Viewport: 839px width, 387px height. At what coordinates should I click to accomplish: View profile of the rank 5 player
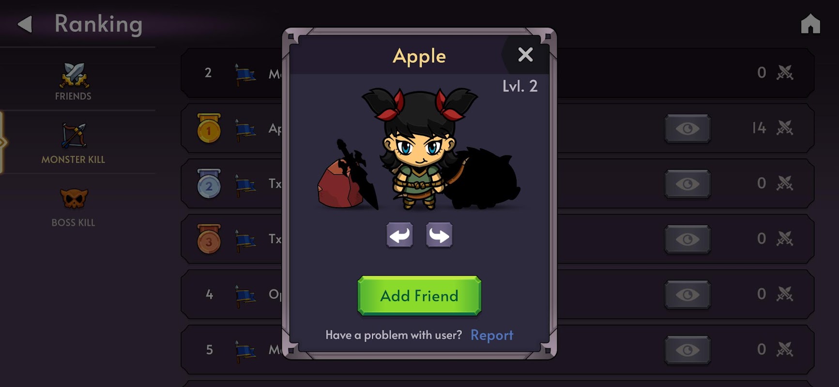(x=687, y=350)
